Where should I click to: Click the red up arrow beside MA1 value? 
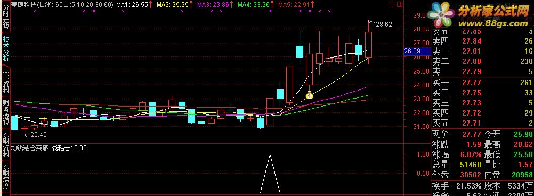[x=151, y=5]
